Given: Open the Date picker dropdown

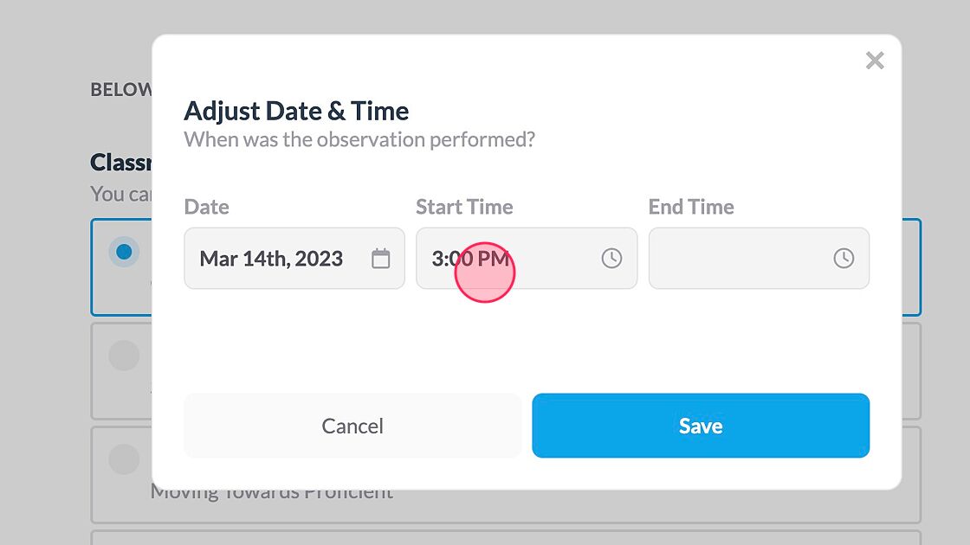Looking at the screenshot, I should click(294, 257).
